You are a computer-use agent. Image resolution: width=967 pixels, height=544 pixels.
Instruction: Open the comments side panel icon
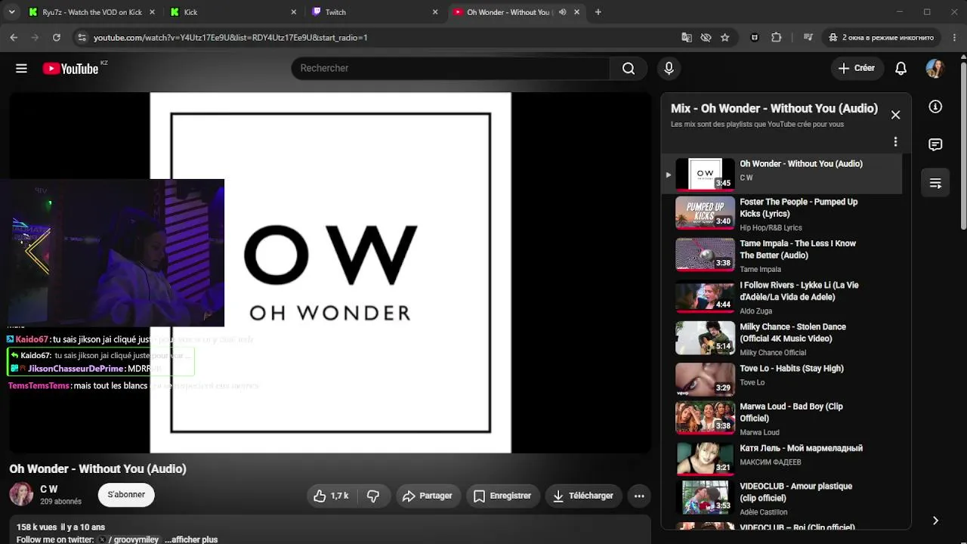pos(935,144)
